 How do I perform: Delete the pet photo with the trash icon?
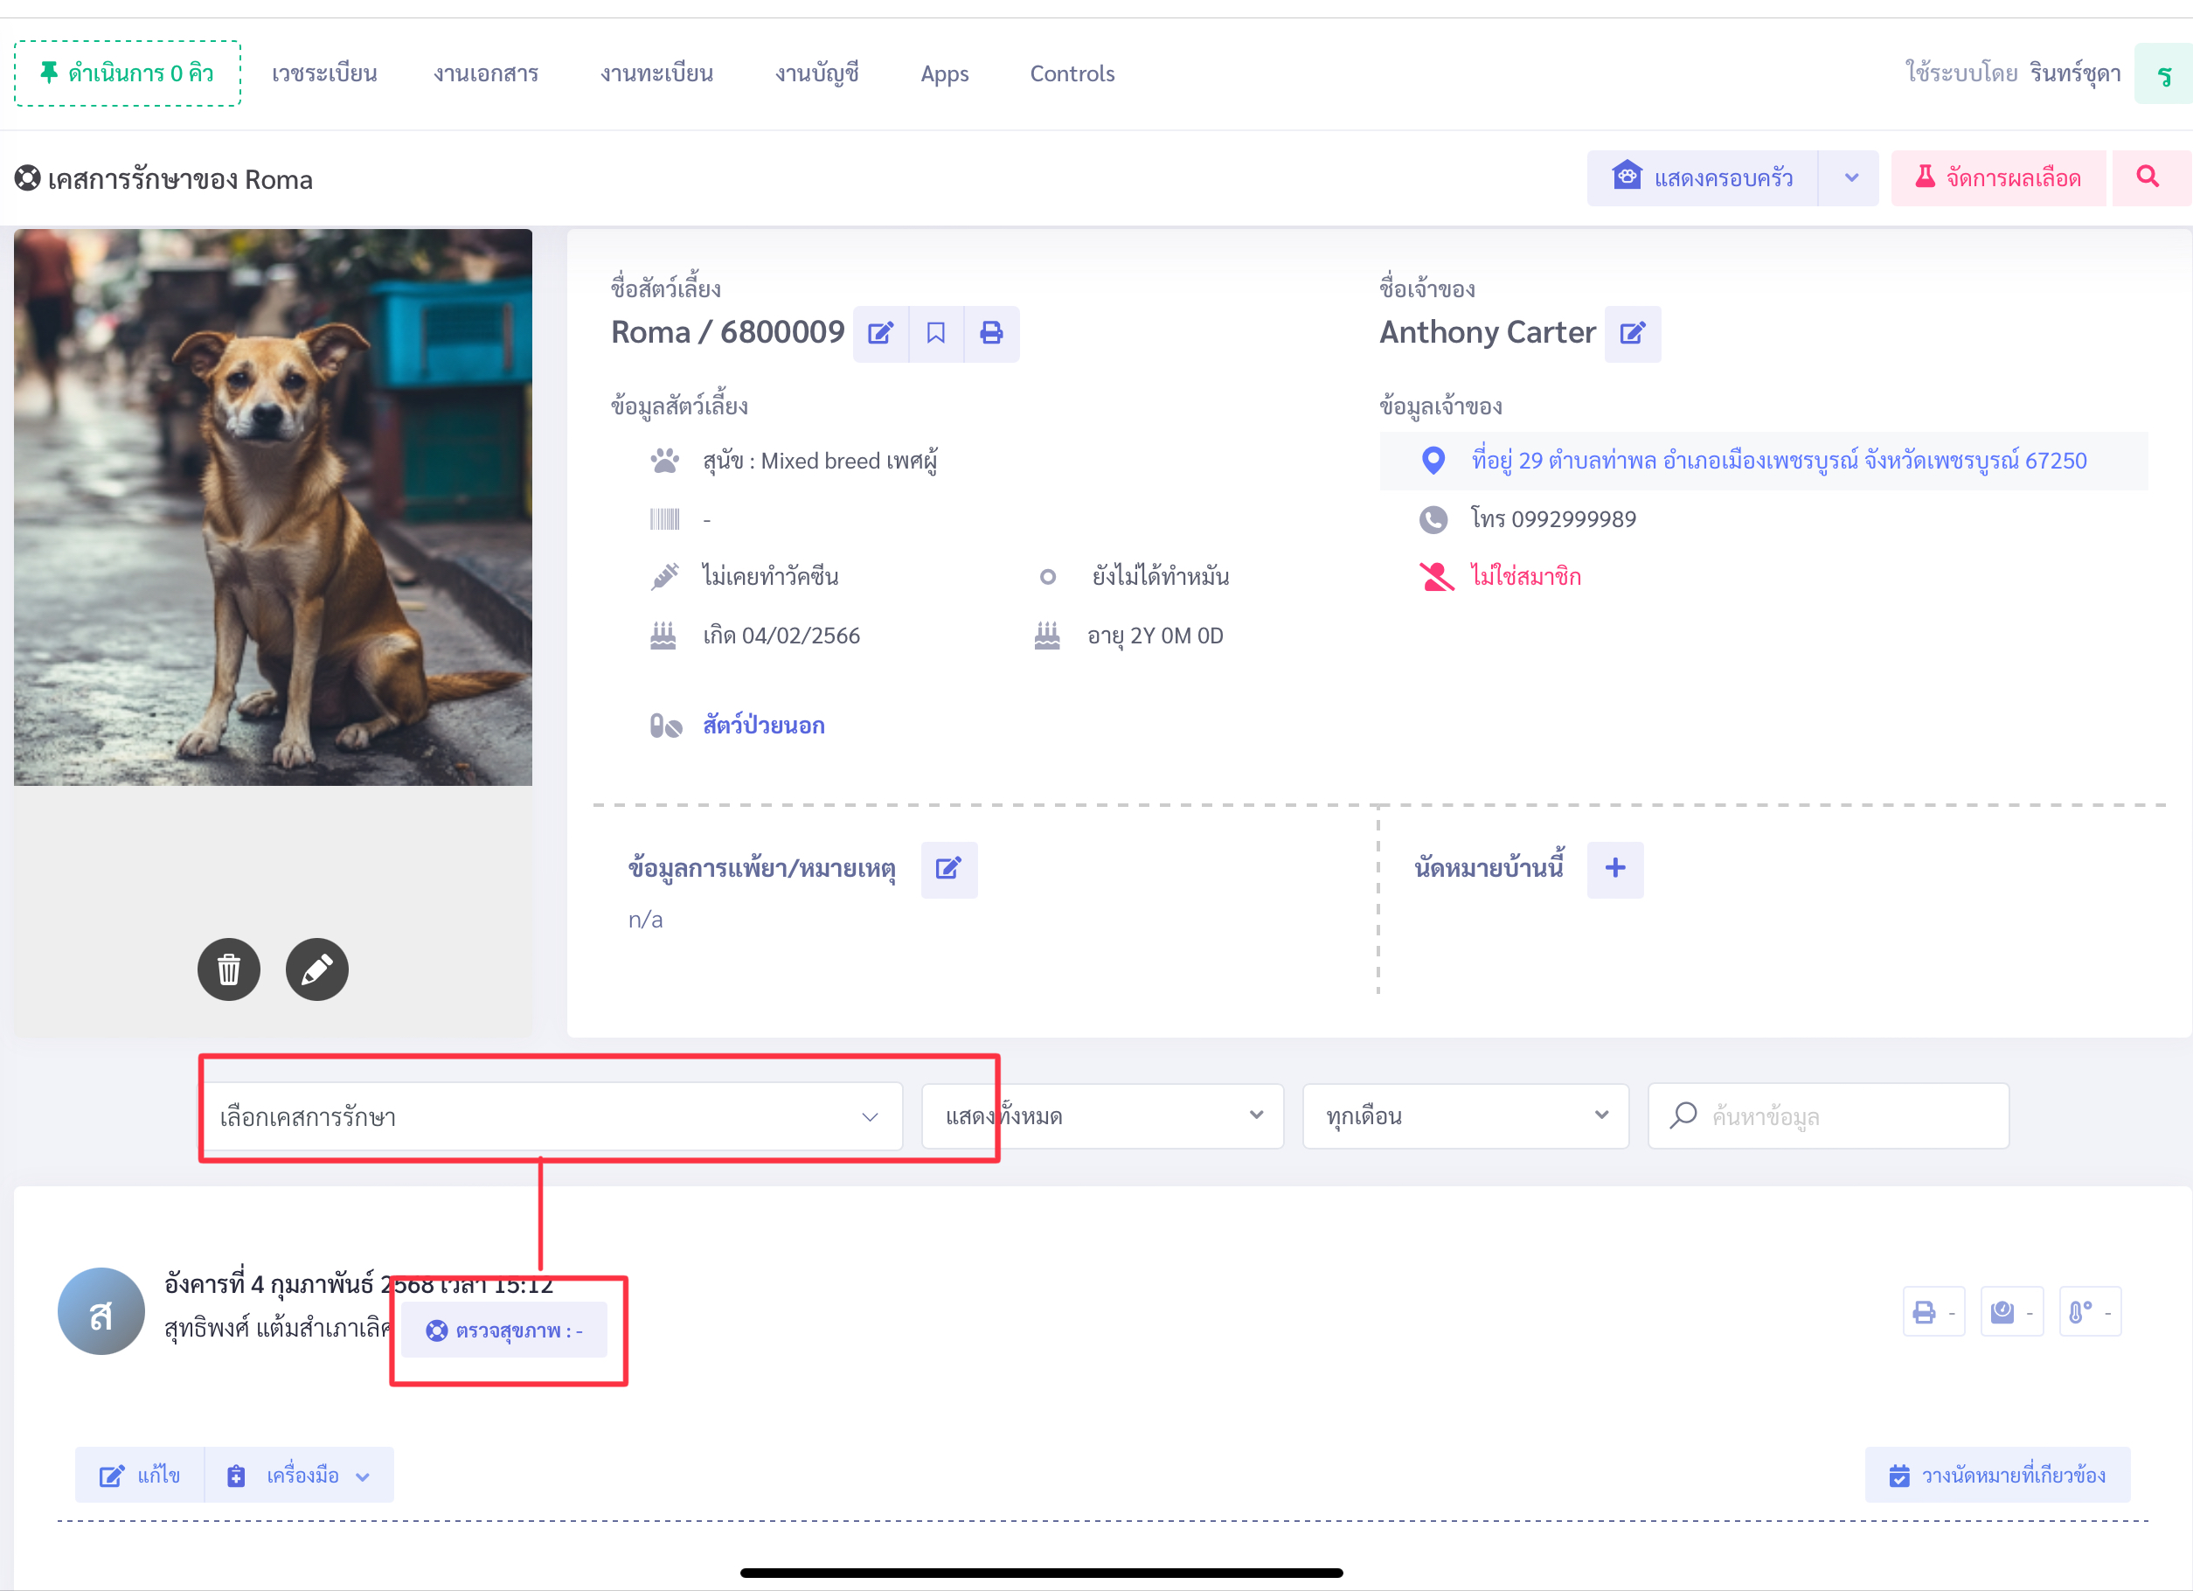coord(228,969)
